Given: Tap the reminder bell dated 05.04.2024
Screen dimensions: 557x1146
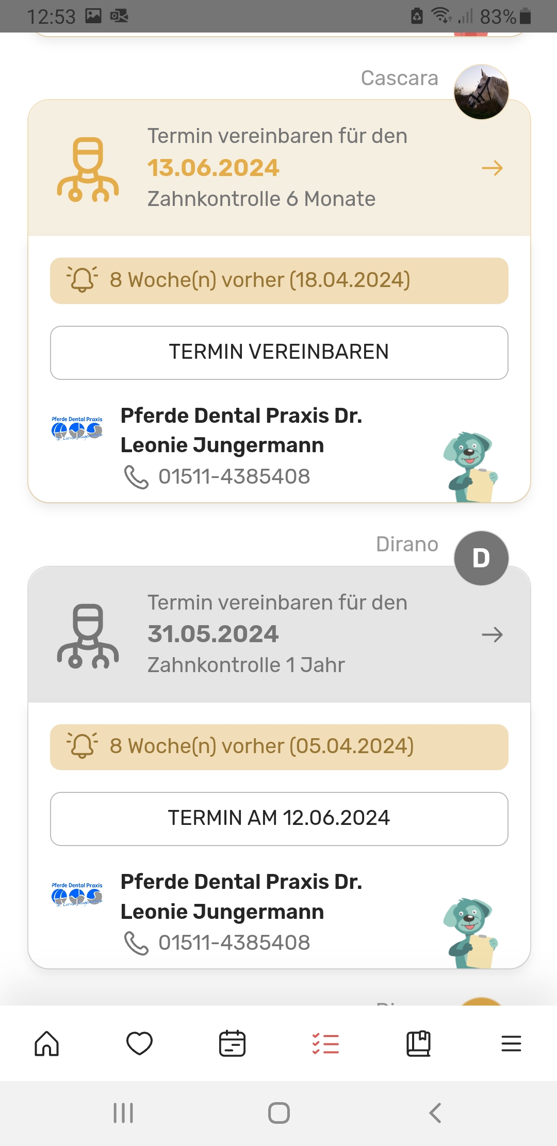Looking at the screenshot, I should point(82,746).
